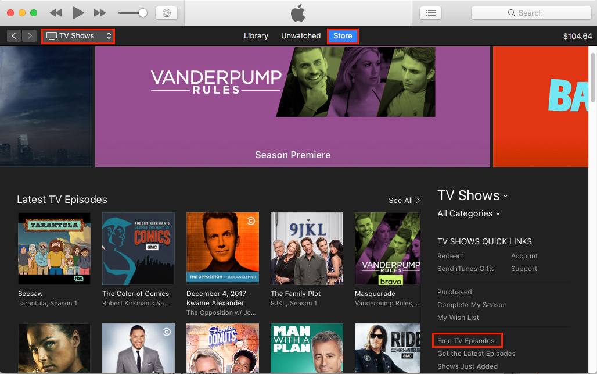This screenshot has width=597, height=374.
Task: Open the AirPlay output icon
Action: [167, 13]
